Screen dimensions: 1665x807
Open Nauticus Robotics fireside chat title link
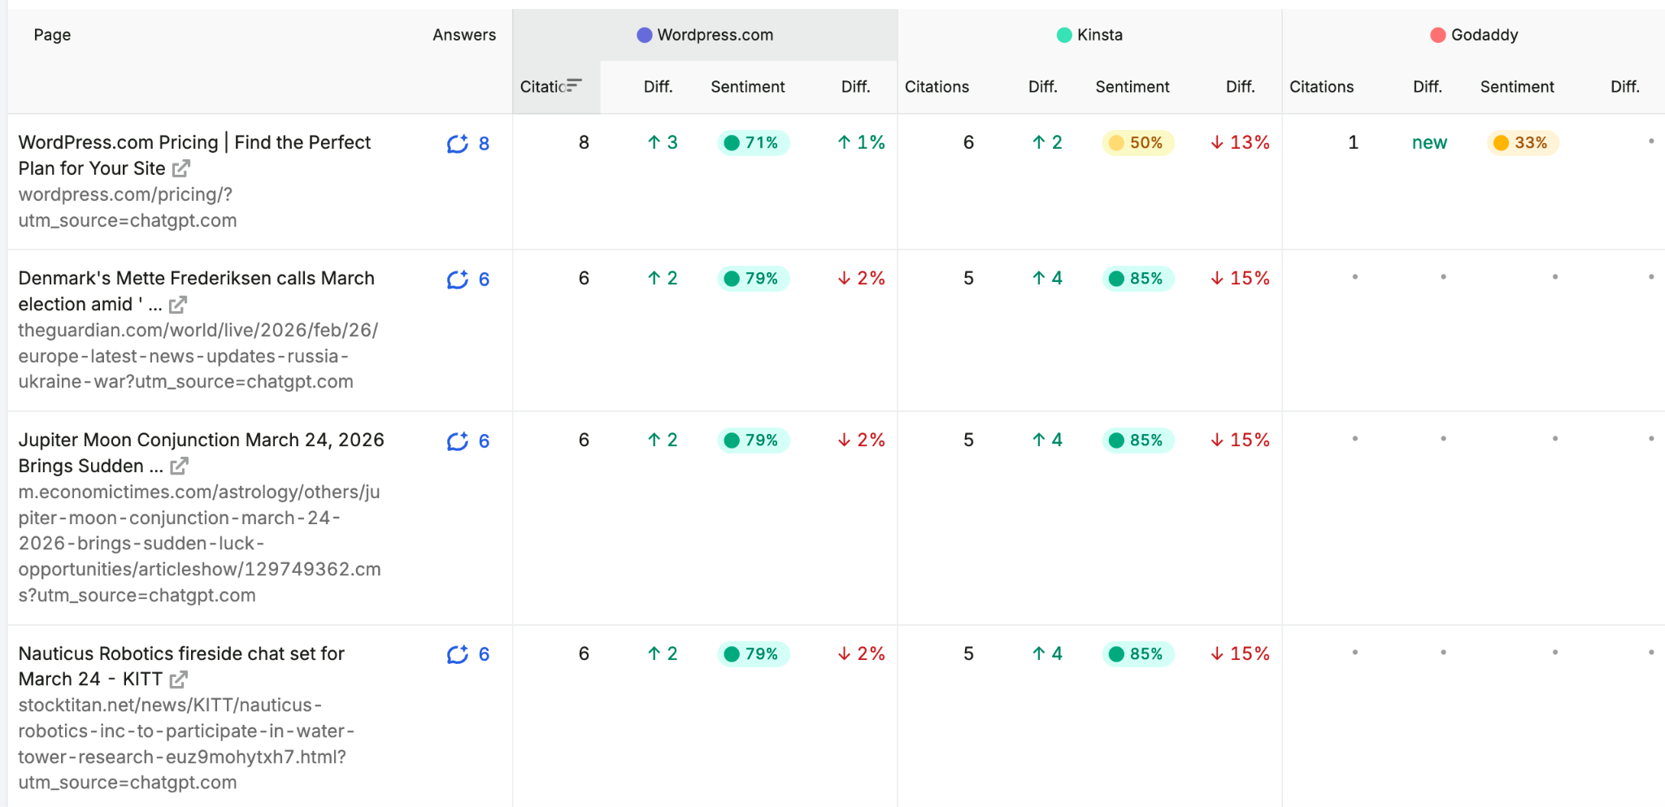click(181, 666)
